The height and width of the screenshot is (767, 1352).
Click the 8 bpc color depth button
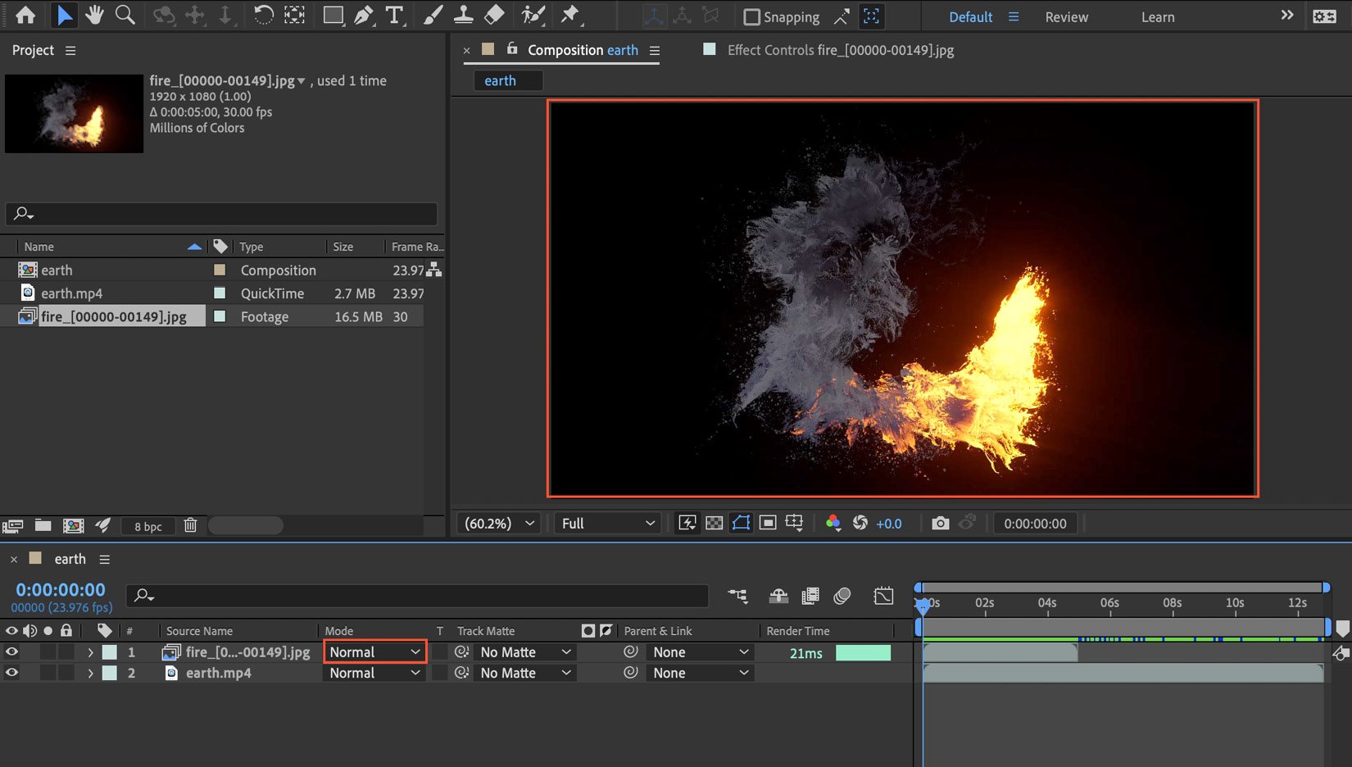pos(148,526)
